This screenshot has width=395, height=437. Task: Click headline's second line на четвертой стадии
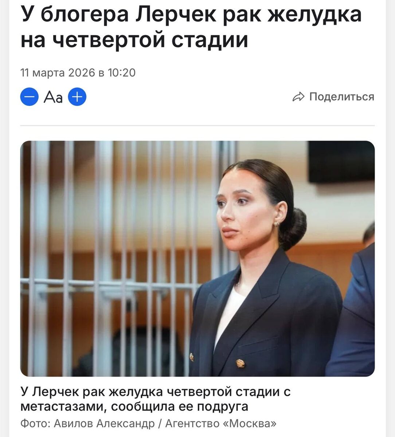point(134,39)
